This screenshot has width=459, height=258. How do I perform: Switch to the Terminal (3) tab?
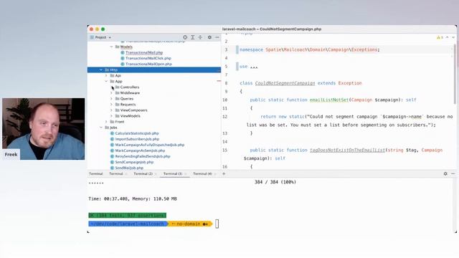tap(173, 173)
